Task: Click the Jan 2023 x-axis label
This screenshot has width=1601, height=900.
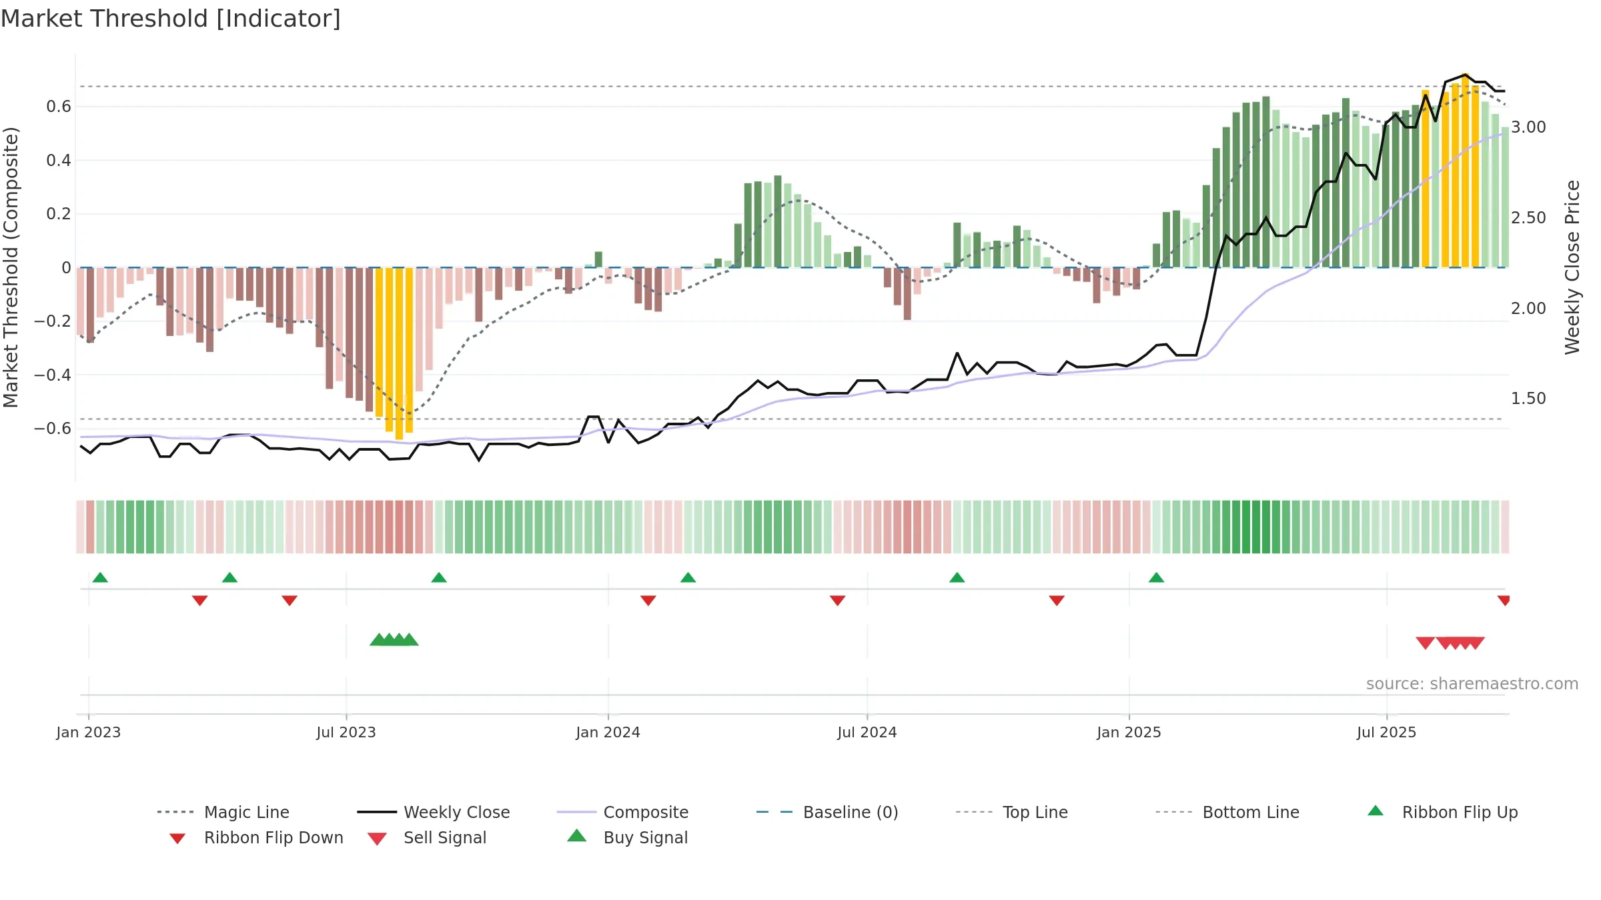Action: tap(89, 732)
